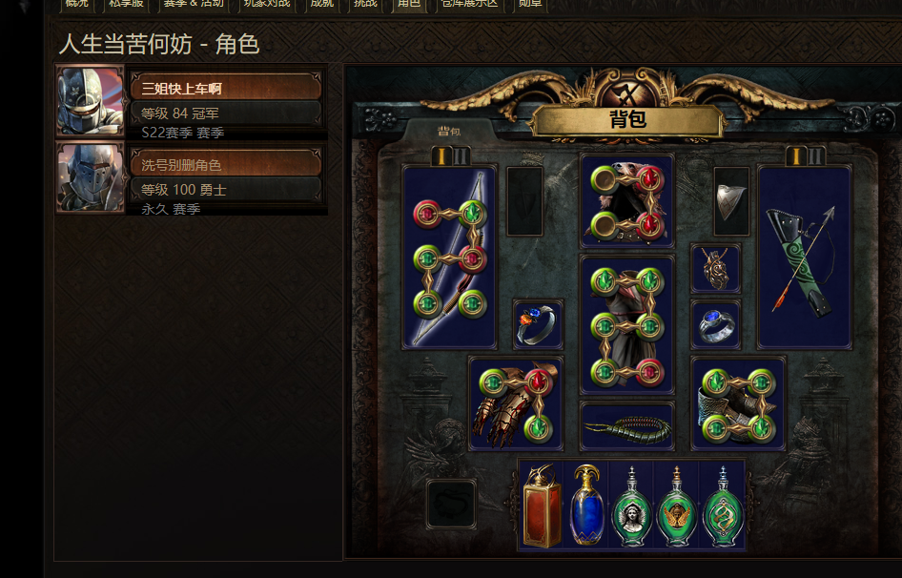
Task: Click the bow in the weapon slot
Action: point(449,258)
